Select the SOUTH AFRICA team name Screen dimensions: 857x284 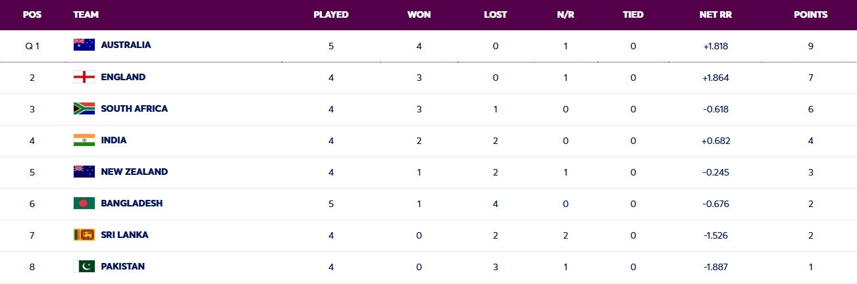(134, 108)
